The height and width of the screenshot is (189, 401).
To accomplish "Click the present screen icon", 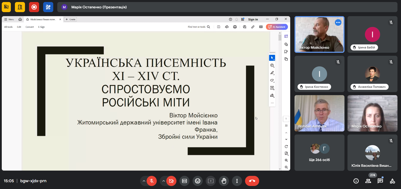I will click(211, 181).
